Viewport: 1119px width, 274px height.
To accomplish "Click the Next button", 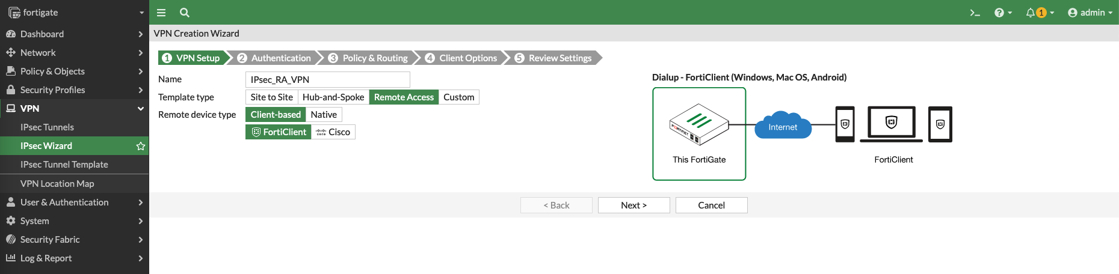I will pyautogui.click(x=633, y=205).
